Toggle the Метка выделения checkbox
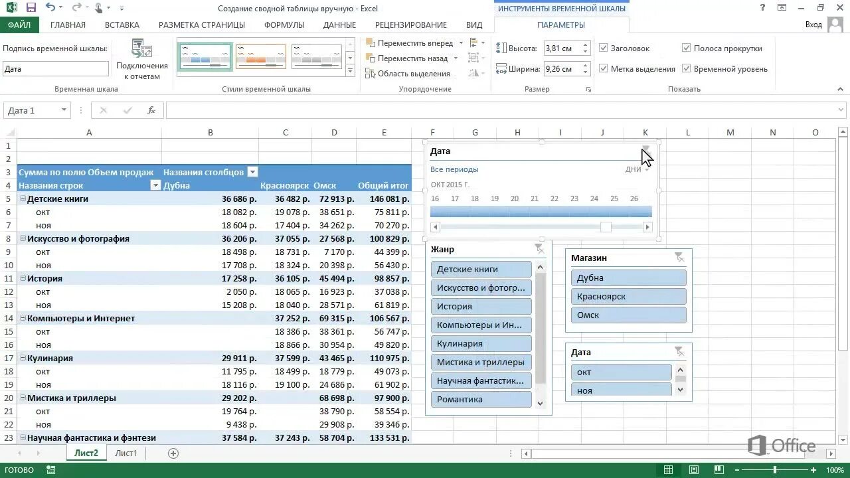The height and width of the screenshot is (478, 850). 604,69
